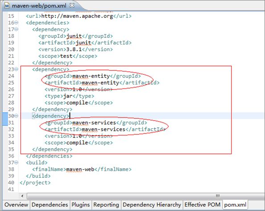This screenshot has height=211, width=265.
Task: Show the Dependency Hierarchy tab
Action: pos(152,205)
